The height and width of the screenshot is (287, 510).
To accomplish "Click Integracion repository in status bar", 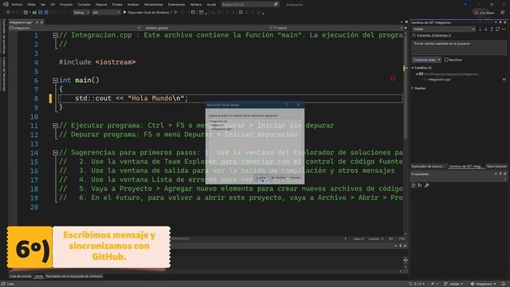I will click(x=484, y=284).
